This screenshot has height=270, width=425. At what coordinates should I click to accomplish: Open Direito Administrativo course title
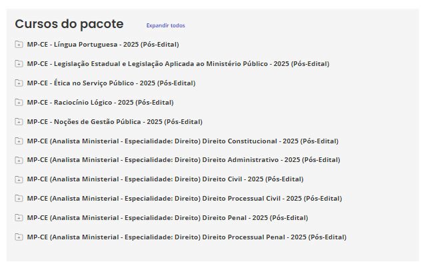click(x=183, y=160)
